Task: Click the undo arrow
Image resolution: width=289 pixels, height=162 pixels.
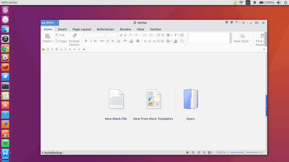Action: pos(70,49)
